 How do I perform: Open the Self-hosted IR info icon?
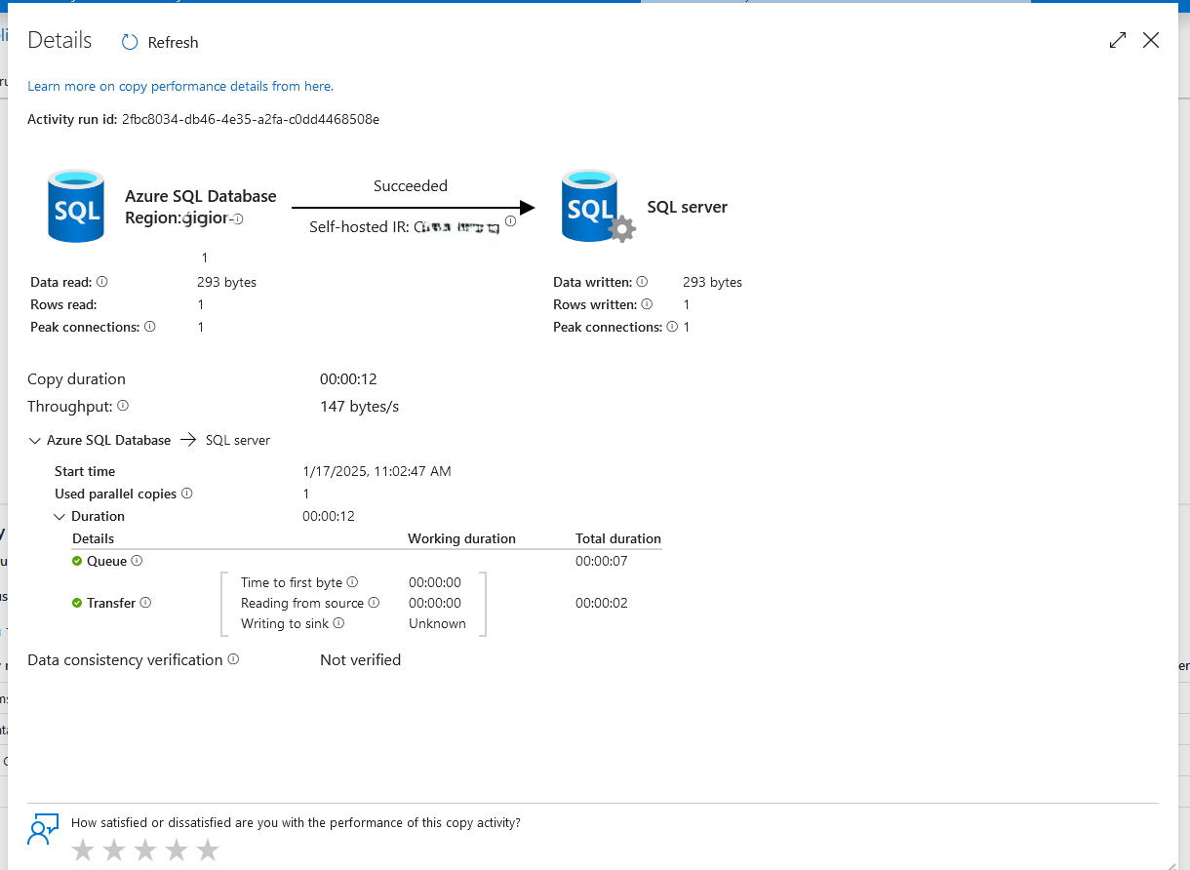pos(510,220)
